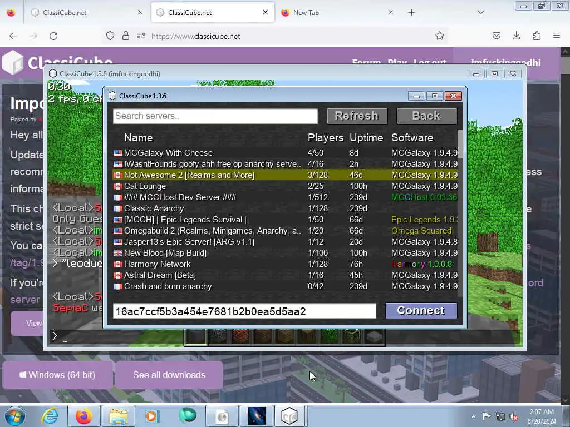
Task: Sort server list by Players column
Action: [x=325, y=138]
